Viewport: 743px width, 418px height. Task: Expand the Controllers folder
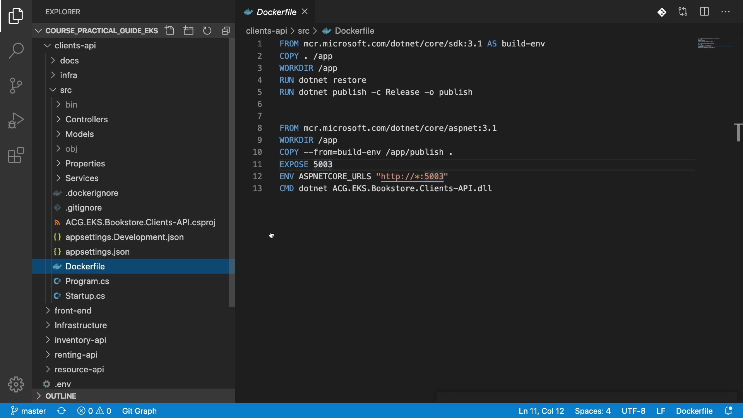[86, 119]
